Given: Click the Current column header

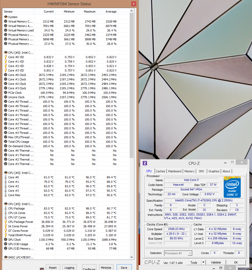Looking at the screenshot, I should tap(45, 12).
